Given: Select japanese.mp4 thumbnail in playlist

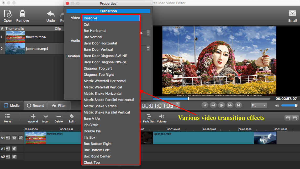Looking at the screenshot, I should [15, 49].
